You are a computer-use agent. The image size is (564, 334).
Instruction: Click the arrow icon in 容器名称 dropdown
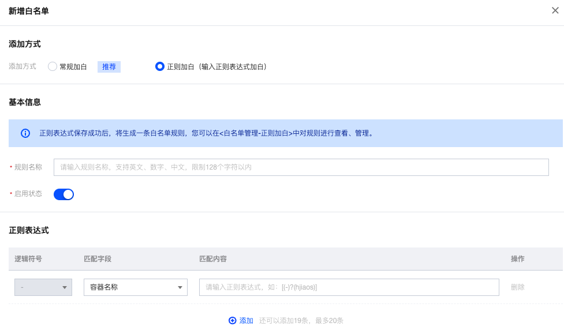180,287
